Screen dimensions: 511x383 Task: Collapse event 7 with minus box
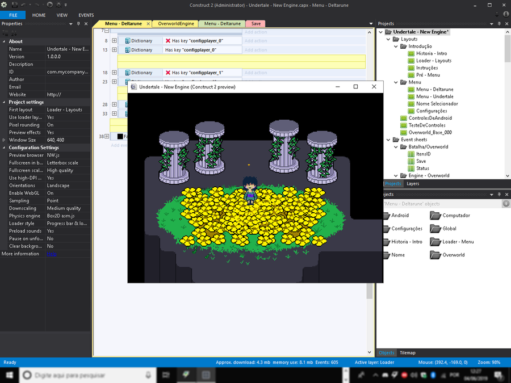tap(107, 30)
